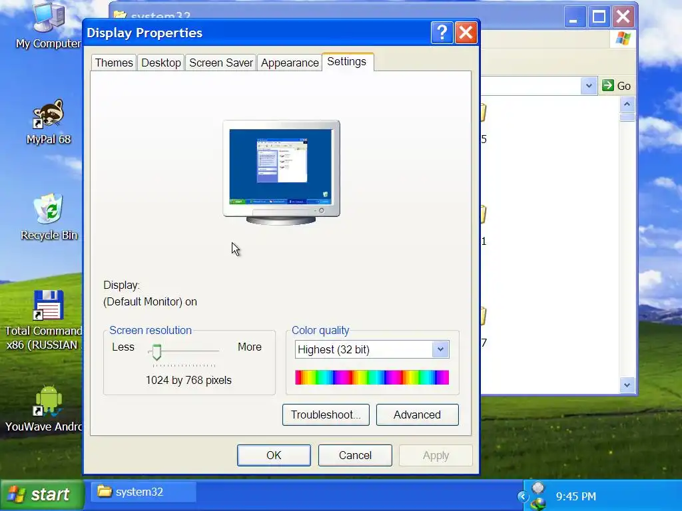Image resolution: width=682 pixels, height=511 pixels.
Task: Open the Recycle Bin icon
Action: [x=49, y=208]
